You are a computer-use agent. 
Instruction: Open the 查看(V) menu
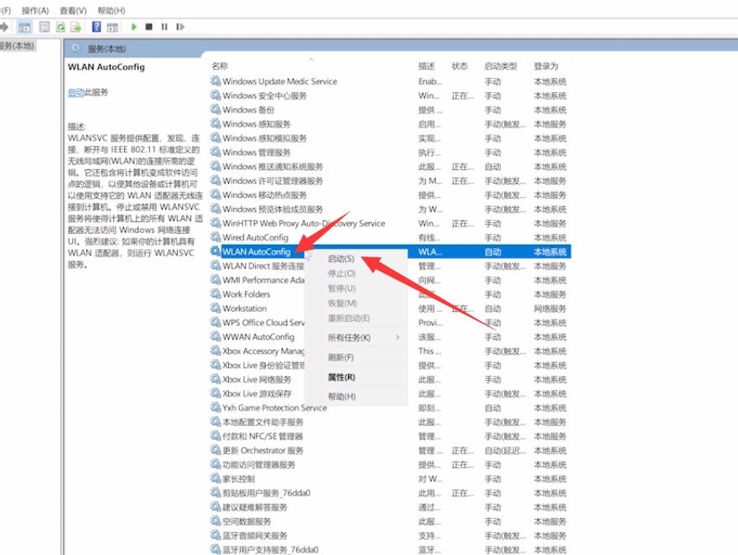(73, 10)
